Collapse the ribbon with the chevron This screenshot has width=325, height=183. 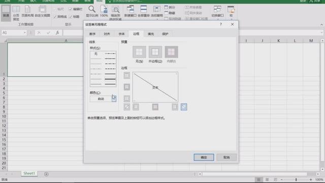coord(321,25)
